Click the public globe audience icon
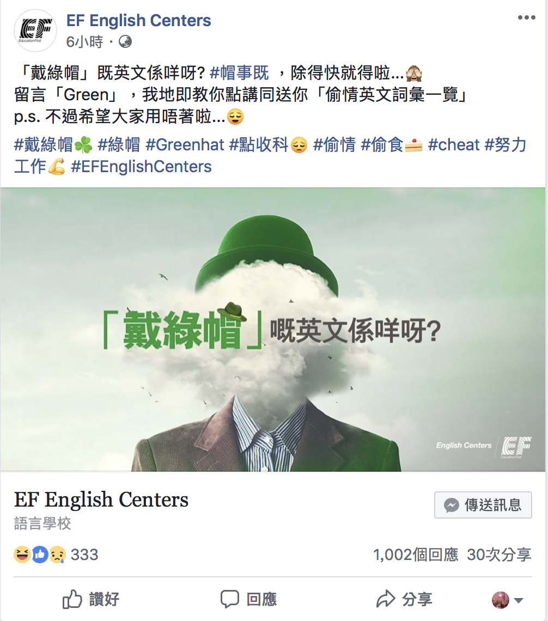Screen dimensions: 548x621 pyautogui.click(x=125, y=41)
